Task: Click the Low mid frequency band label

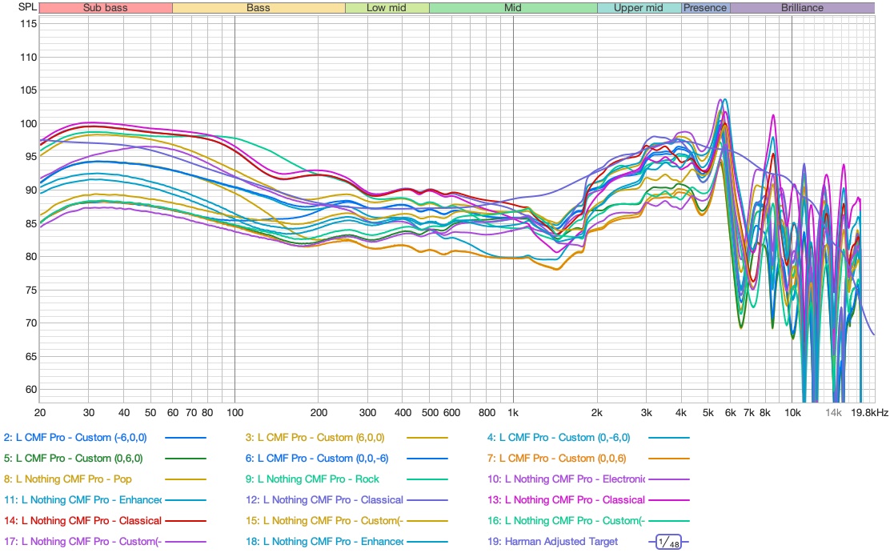Action: pos(387,8)
